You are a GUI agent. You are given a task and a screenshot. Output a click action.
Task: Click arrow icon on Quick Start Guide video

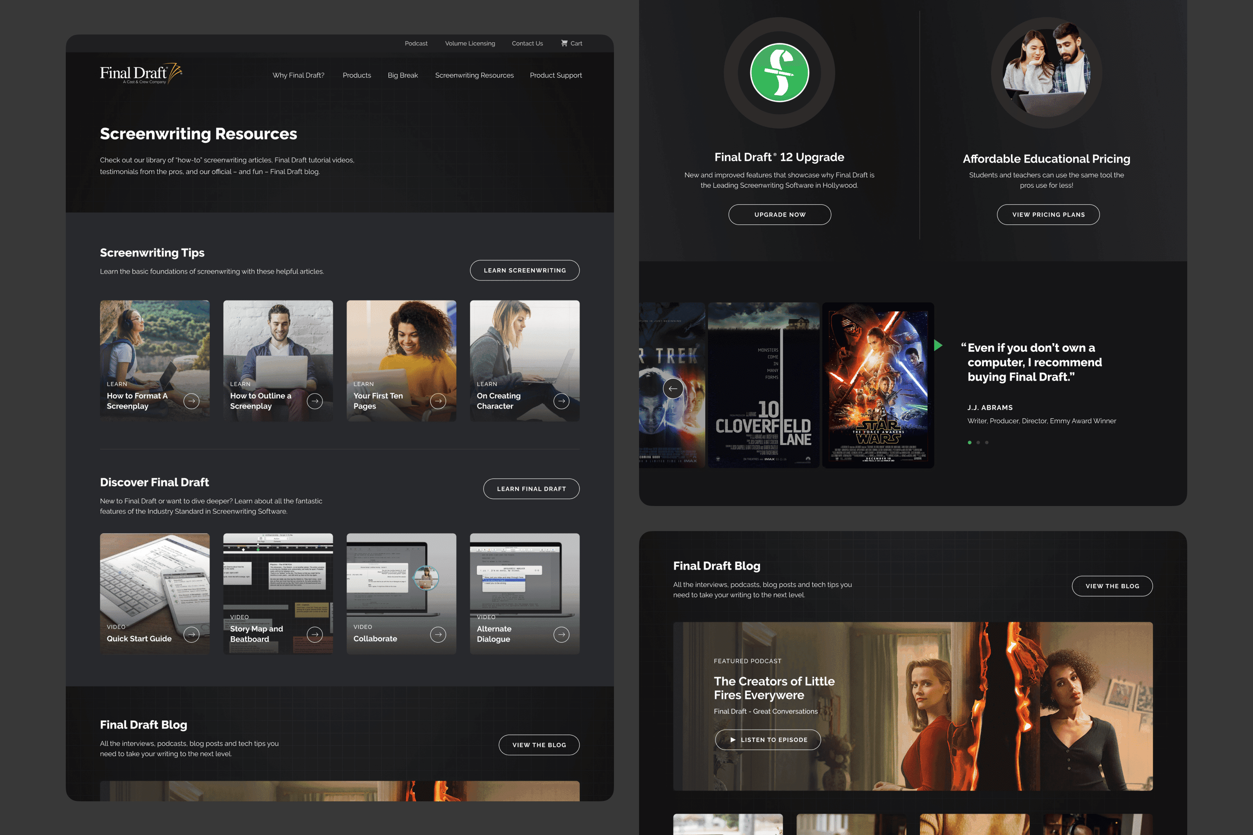point(191,634)
